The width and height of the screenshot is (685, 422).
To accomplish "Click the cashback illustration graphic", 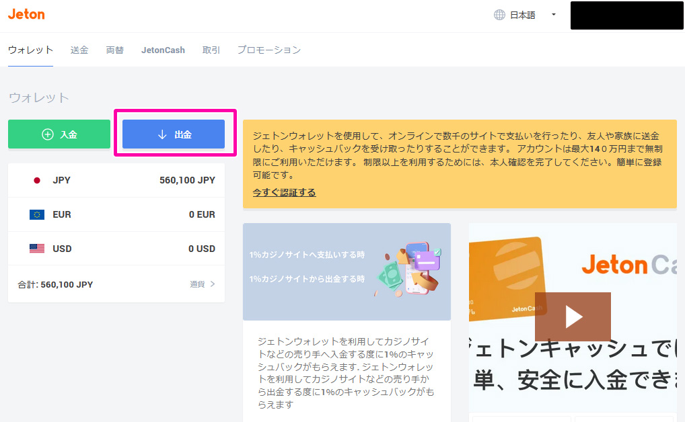I will (409, 269).
